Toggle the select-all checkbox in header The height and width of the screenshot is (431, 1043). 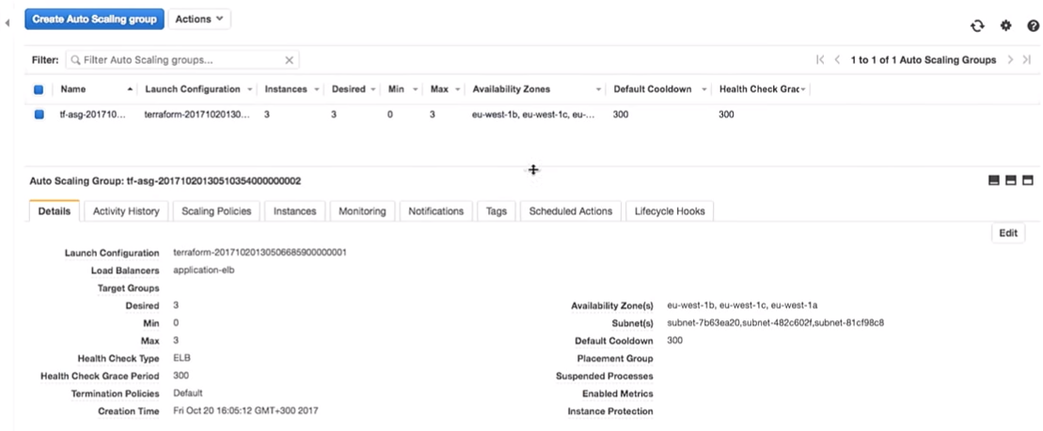click(x=39, y=90)
